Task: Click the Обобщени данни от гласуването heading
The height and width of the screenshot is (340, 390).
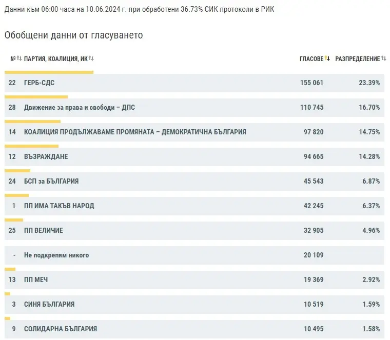Action: coord(73,35)
